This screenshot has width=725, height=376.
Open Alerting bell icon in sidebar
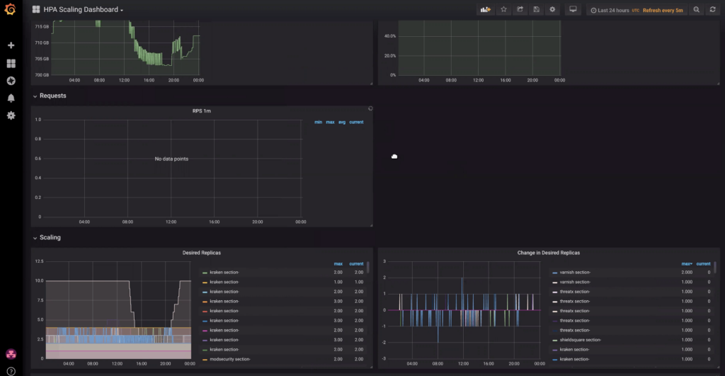pos(11,98)
